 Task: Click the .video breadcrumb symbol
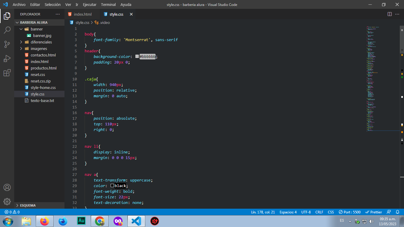[x=102, y=22]
